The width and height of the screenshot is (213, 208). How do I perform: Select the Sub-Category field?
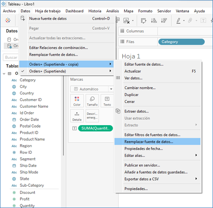32,185
